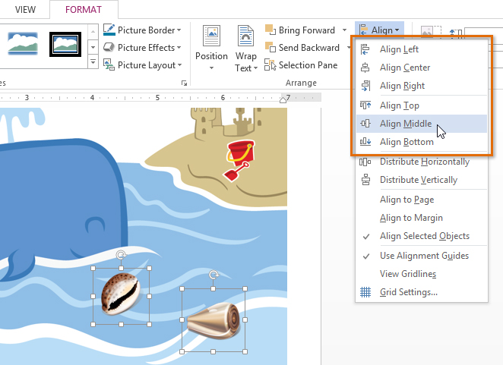Click the Align Left icon
Viewport: 503px width, 365px height.
point(365,49)
